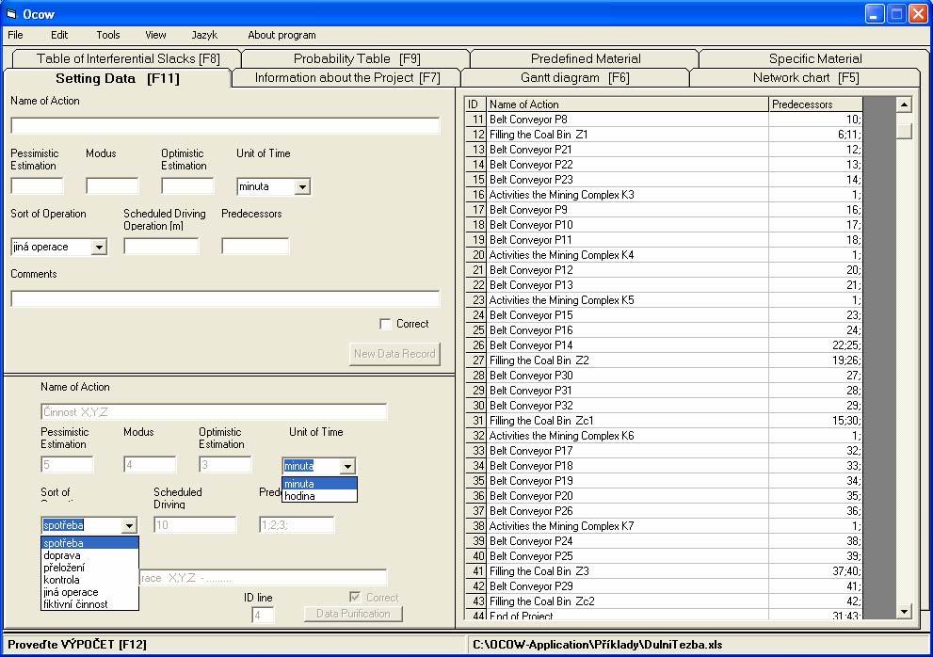
Task: Click the top Name of Action input field
Action: [225, 125]
